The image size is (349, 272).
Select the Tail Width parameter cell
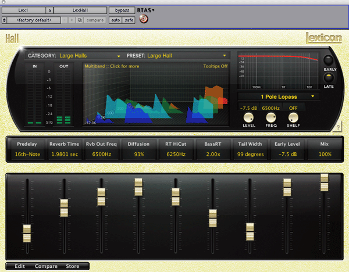pyautogui.click(x=250, y=149)
